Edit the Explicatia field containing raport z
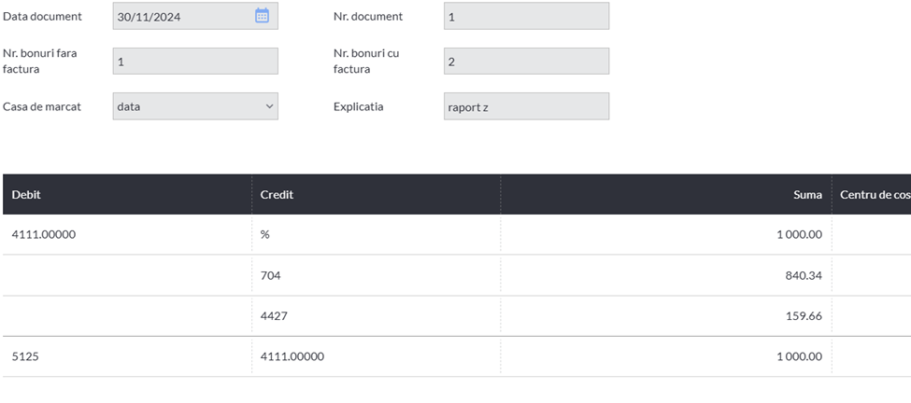911x403 pixels. [x=526, y=106]
